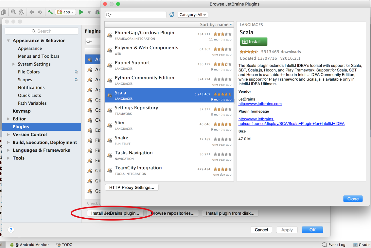The width and height of the screenshot is (371, 248).
Task: Select the Slim plugin row
Action: pyautogui.click(x=169, y=125)
